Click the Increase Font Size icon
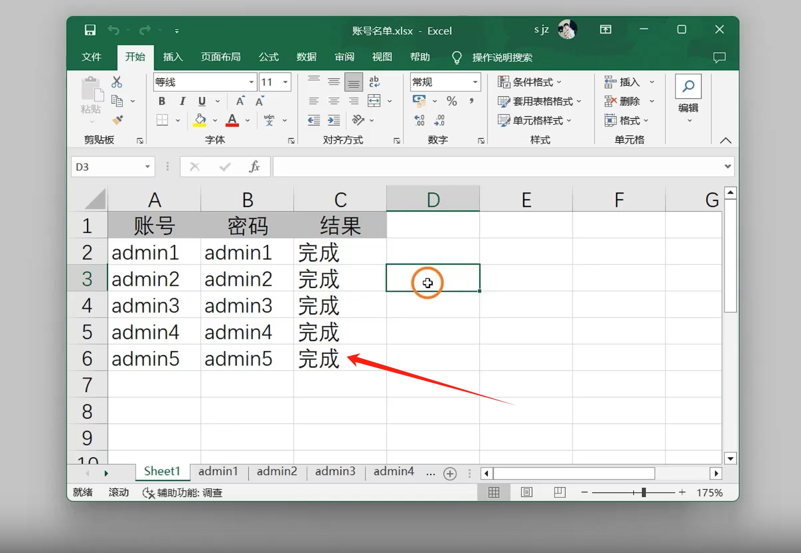 pos(240,101)
